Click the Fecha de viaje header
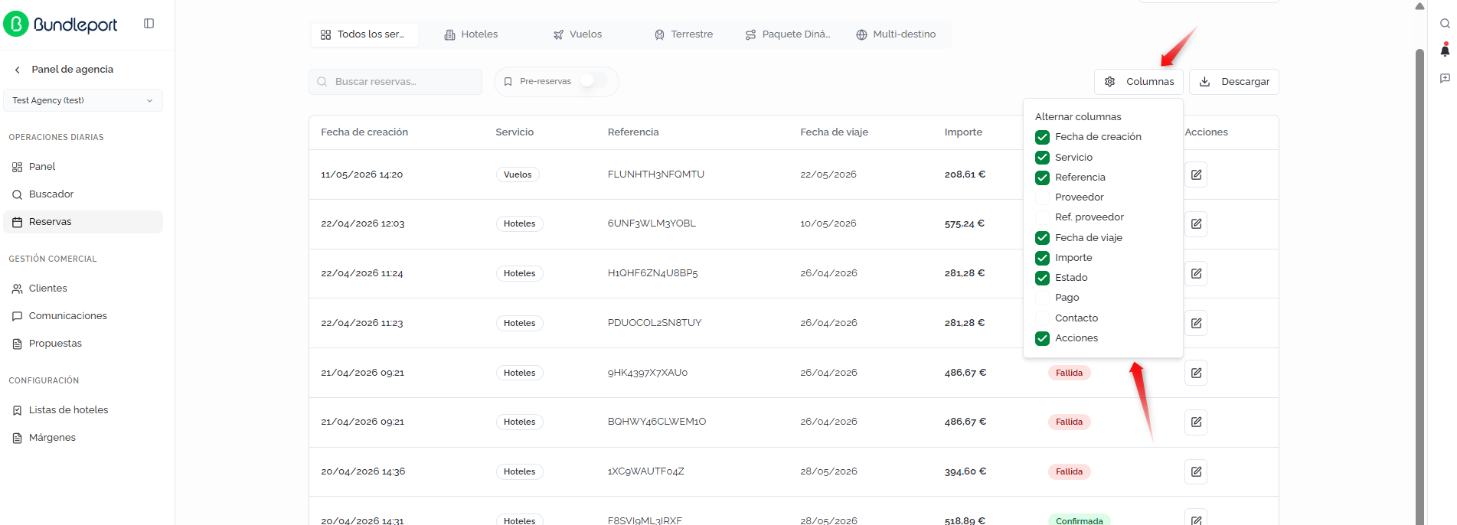The height and width of the screenshot is (525, 1457). 834,132
